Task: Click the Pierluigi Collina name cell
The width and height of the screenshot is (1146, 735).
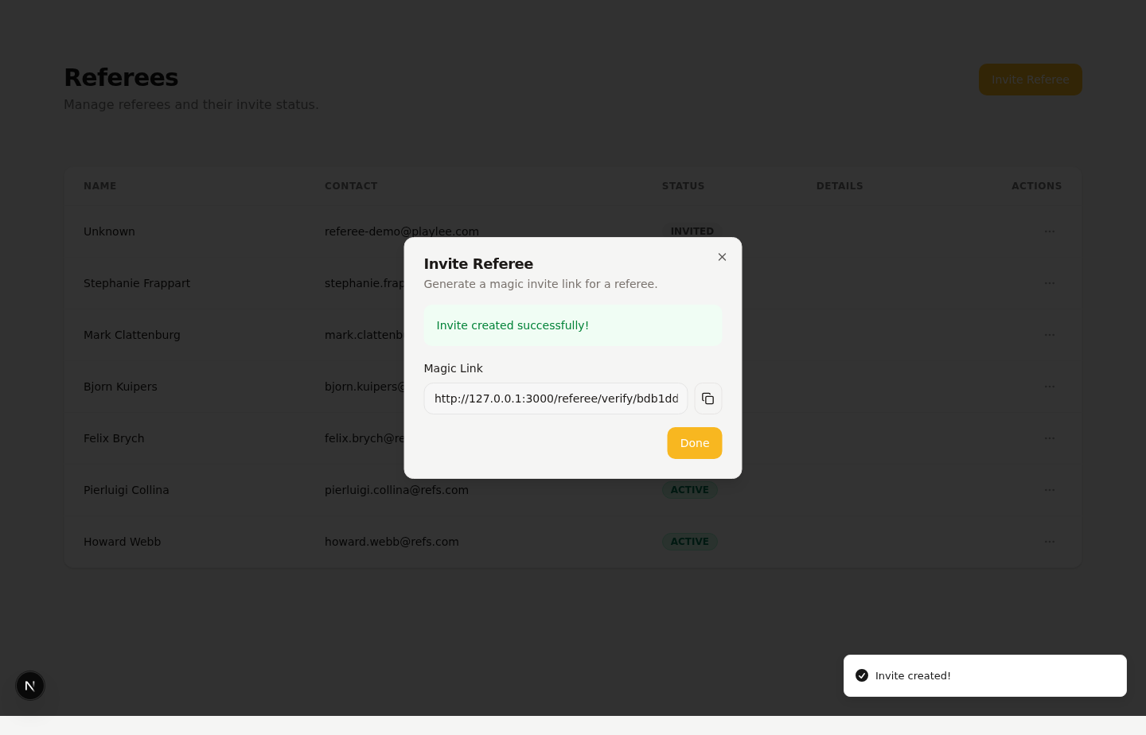Action: [127, 490]
